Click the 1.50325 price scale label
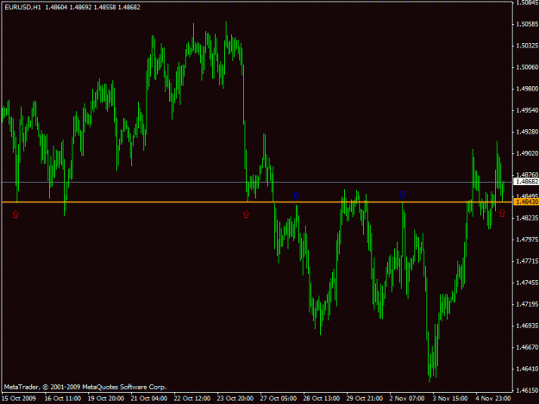 [527, 46]
